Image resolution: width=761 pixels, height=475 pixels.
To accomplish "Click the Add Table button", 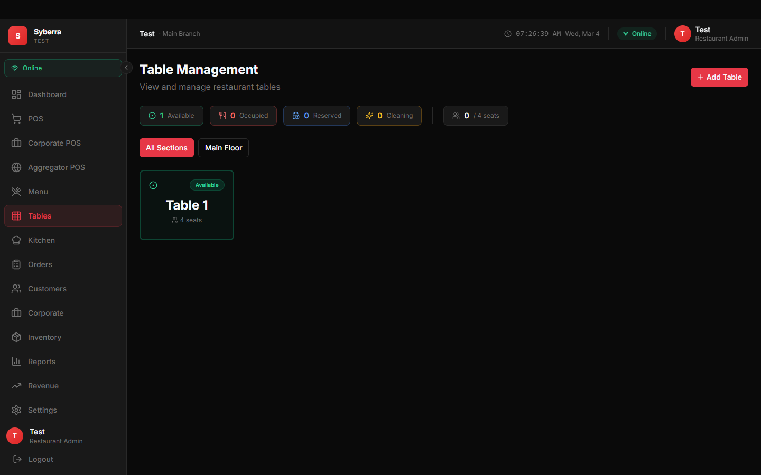I will pos(719,77).
